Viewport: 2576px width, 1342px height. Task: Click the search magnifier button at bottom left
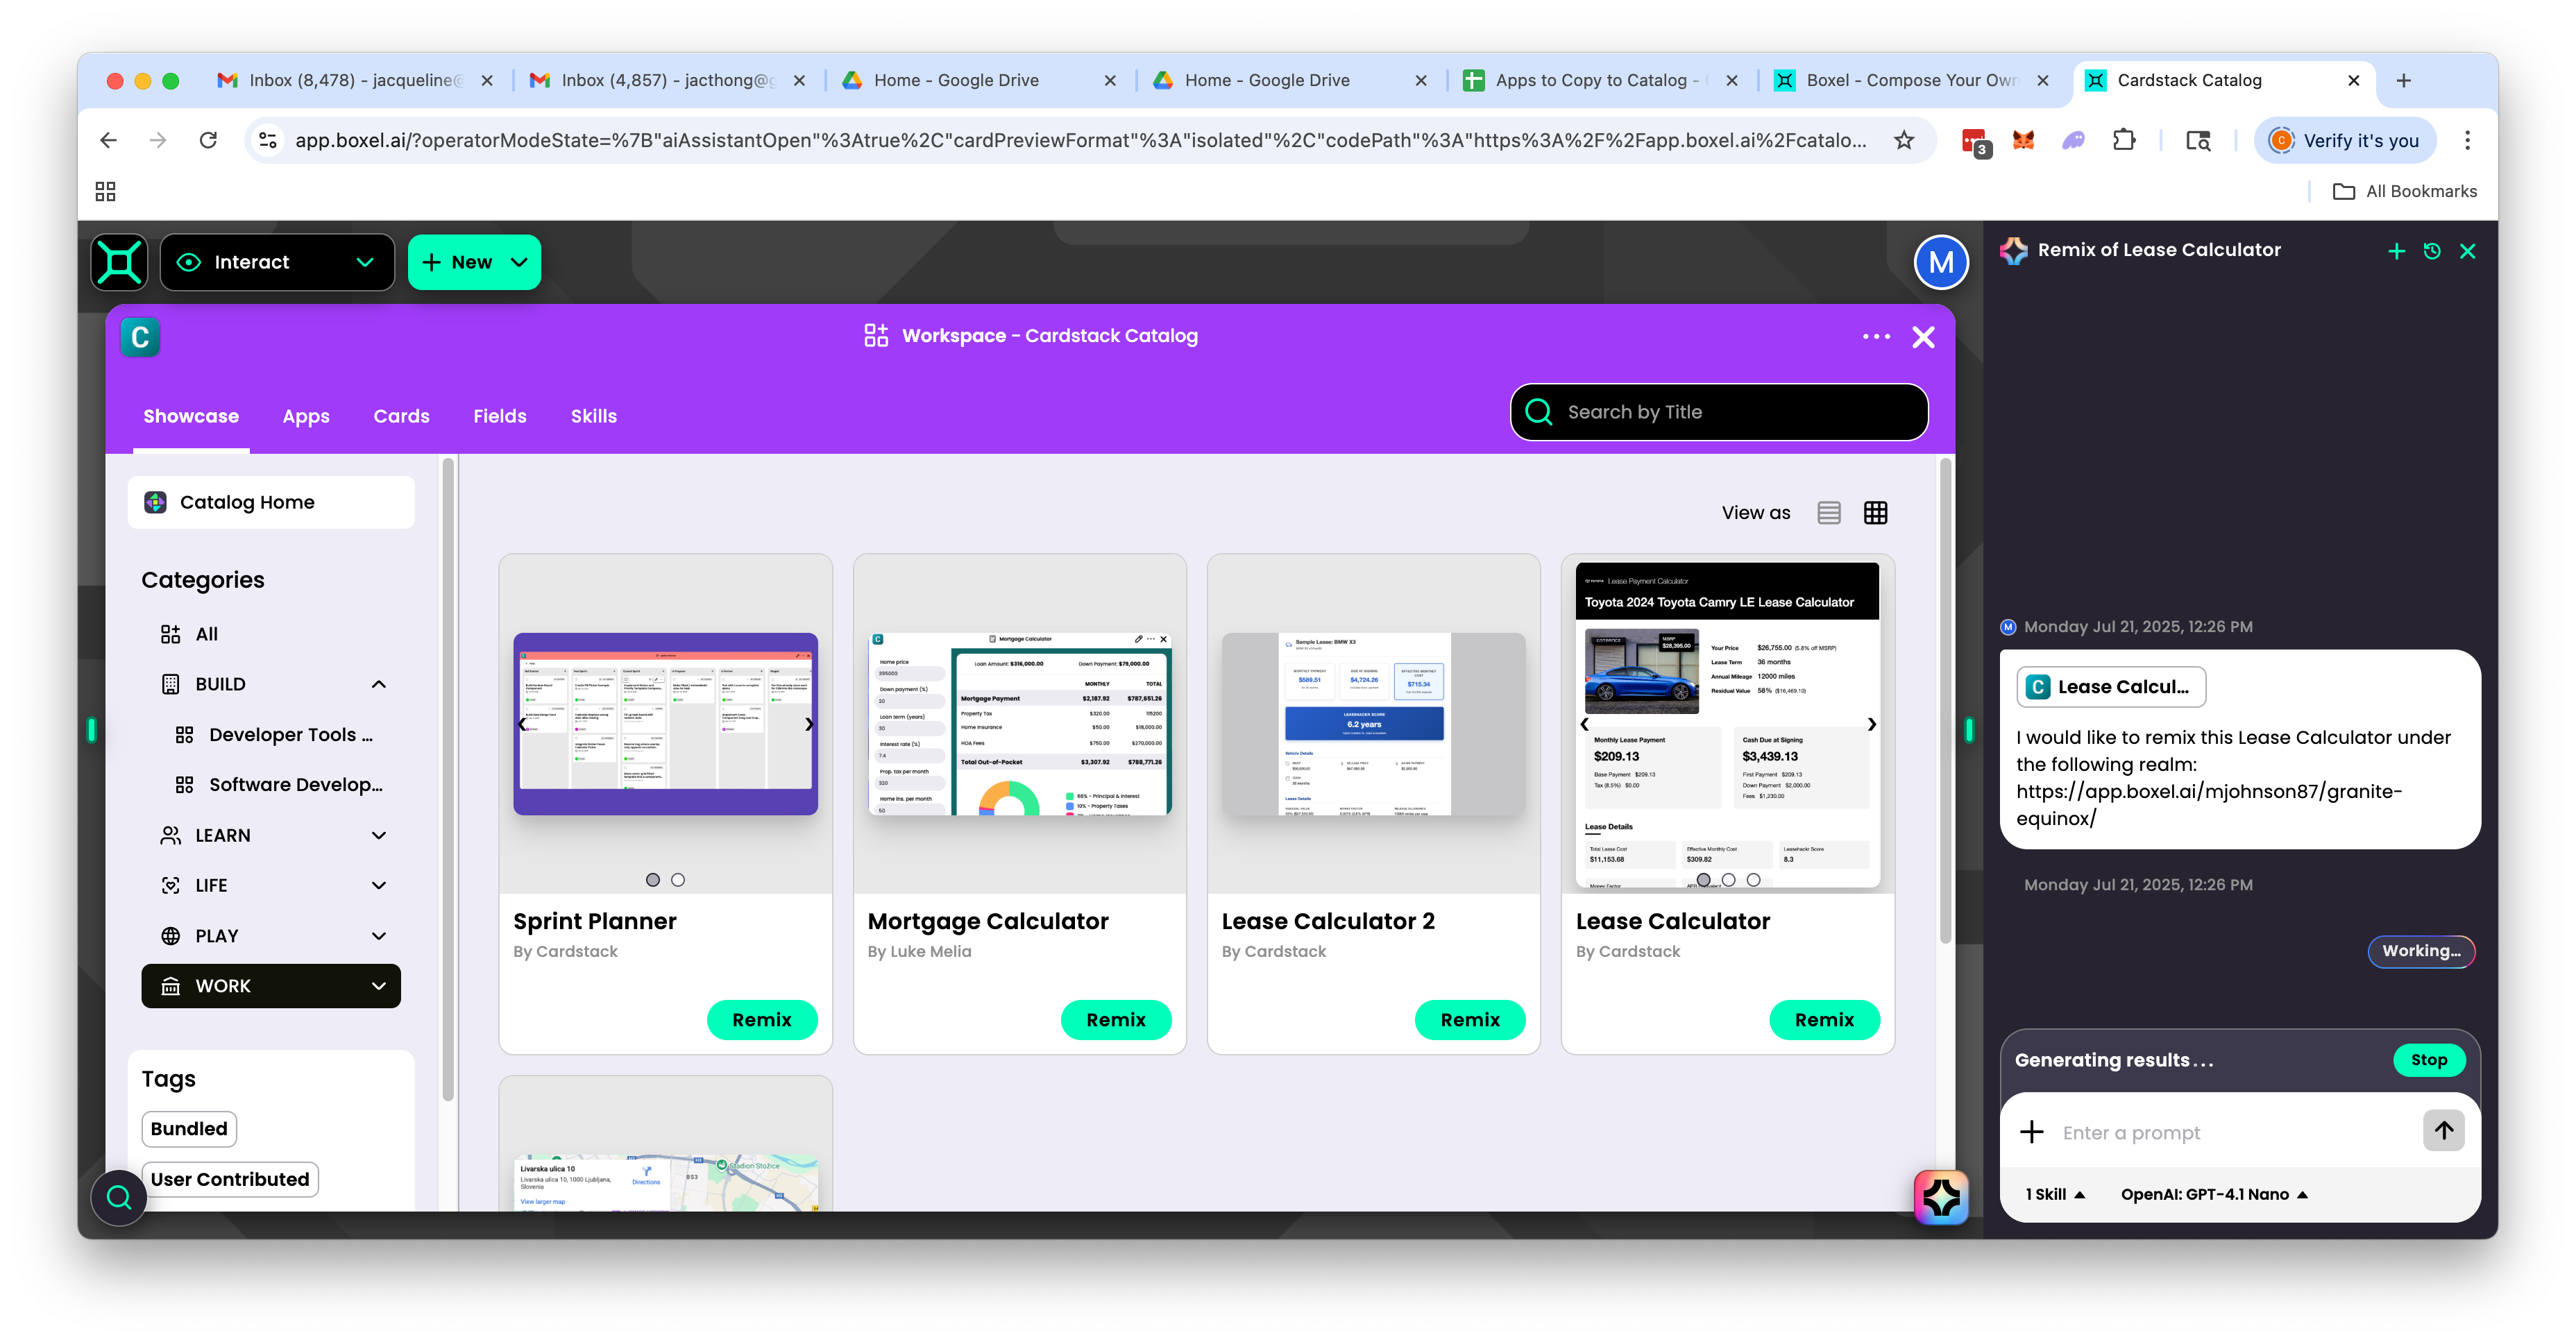tap(119, 1197)
